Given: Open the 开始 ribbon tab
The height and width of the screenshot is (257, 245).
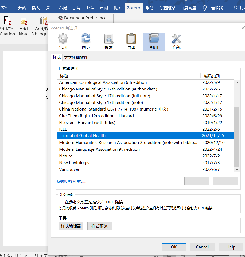Looking at the screenshot, I should click(22, 8).
